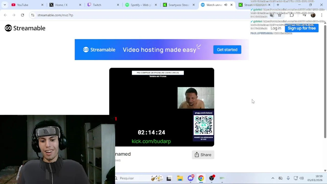Open the Chrome profile avatar

click(x=313, y=15)
